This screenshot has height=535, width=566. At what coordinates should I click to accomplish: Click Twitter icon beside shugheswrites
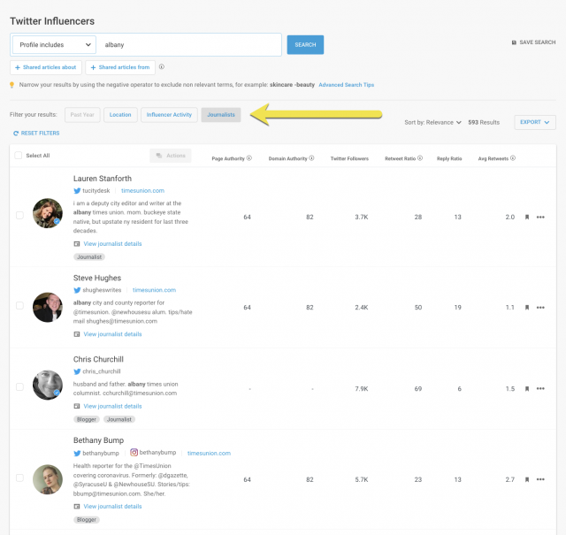77,290
